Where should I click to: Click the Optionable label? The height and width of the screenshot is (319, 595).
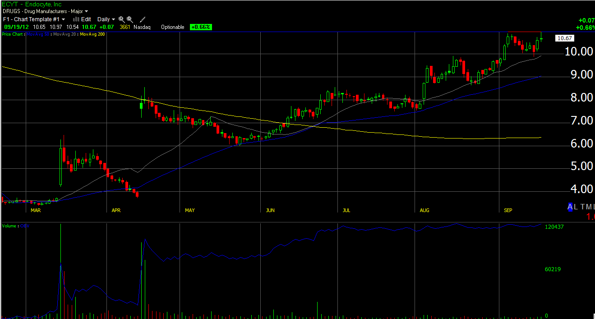pos(173,27)
